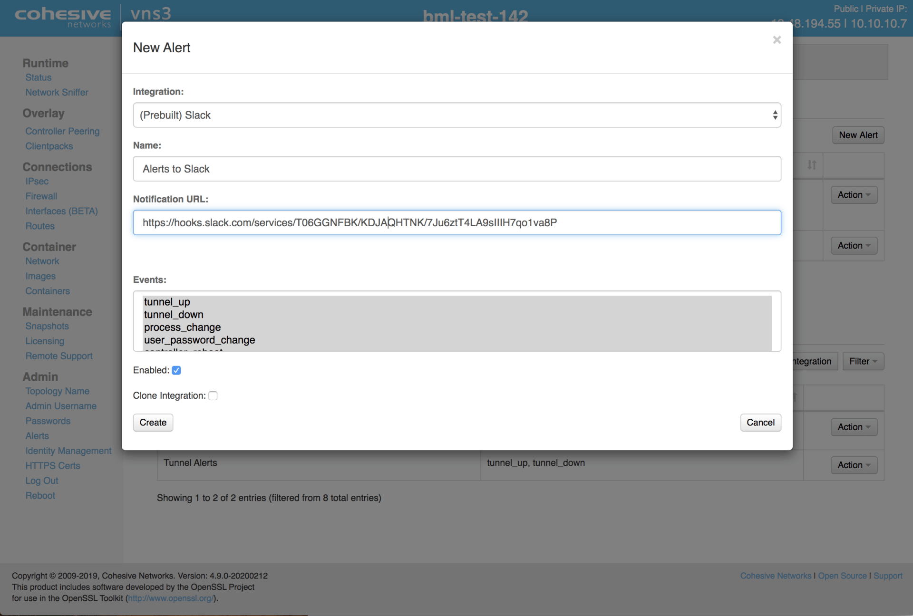Open Clientpacks page
This screenshot has height=616, width=913.
tap(49, 146)
